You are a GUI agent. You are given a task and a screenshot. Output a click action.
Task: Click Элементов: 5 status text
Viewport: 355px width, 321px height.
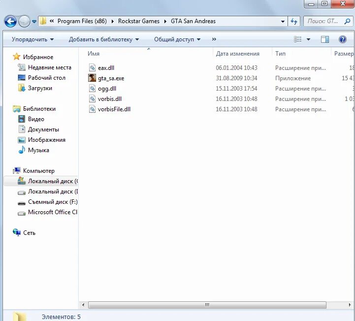[61, 317]
